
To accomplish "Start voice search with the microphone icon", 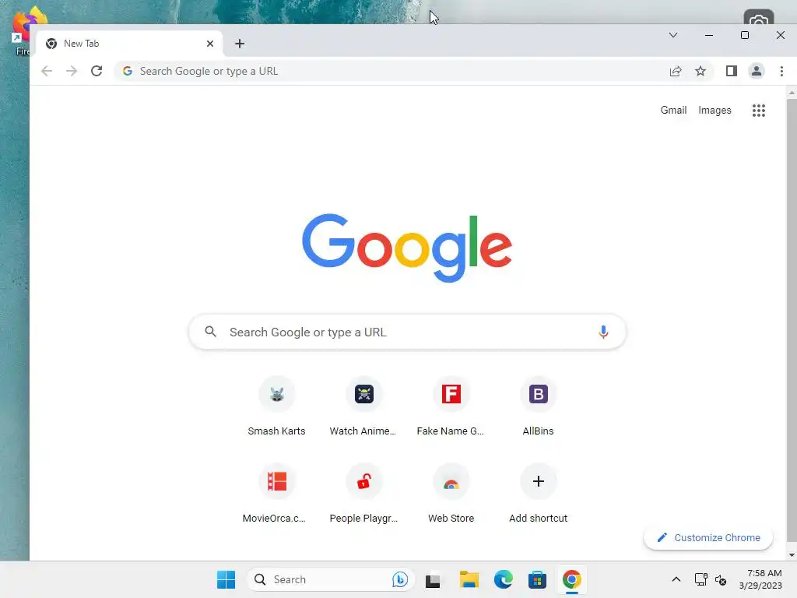I will pyautogui.click(x=603, y=332).
